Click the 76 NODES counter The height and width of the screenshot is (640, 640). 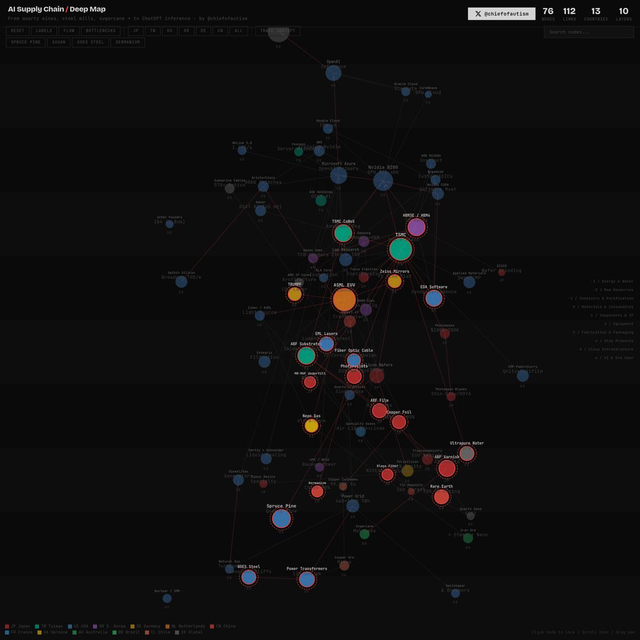click(x=548, y=14)
